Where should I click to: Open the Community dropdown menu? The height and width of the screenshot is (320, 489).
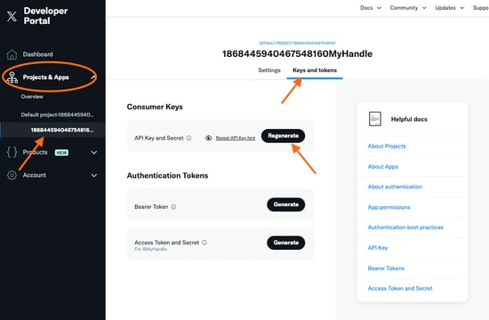(x=408, y=8)
